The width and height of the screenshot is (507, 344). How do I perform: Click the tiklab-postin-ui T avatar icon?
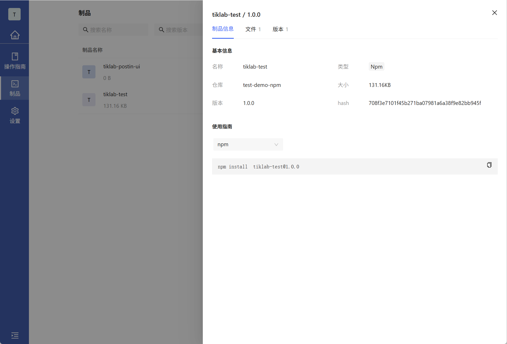pyautogui.click(x=89, y=72)
